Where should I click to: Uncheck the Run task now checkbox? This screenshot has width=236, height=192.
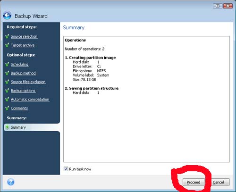point(66,169)
